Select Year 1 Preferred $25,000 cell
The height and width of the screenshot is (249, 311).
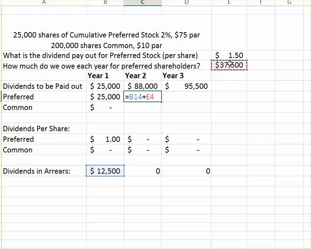click(105, 97)
